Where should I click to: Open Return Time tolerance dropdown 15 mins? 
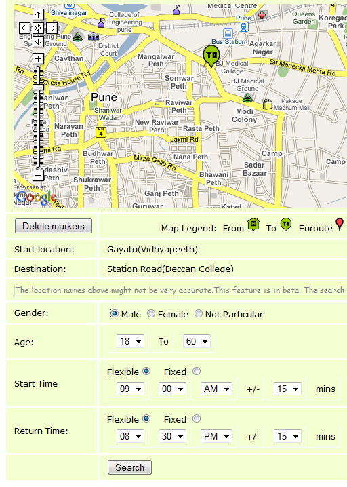(288, 436)
